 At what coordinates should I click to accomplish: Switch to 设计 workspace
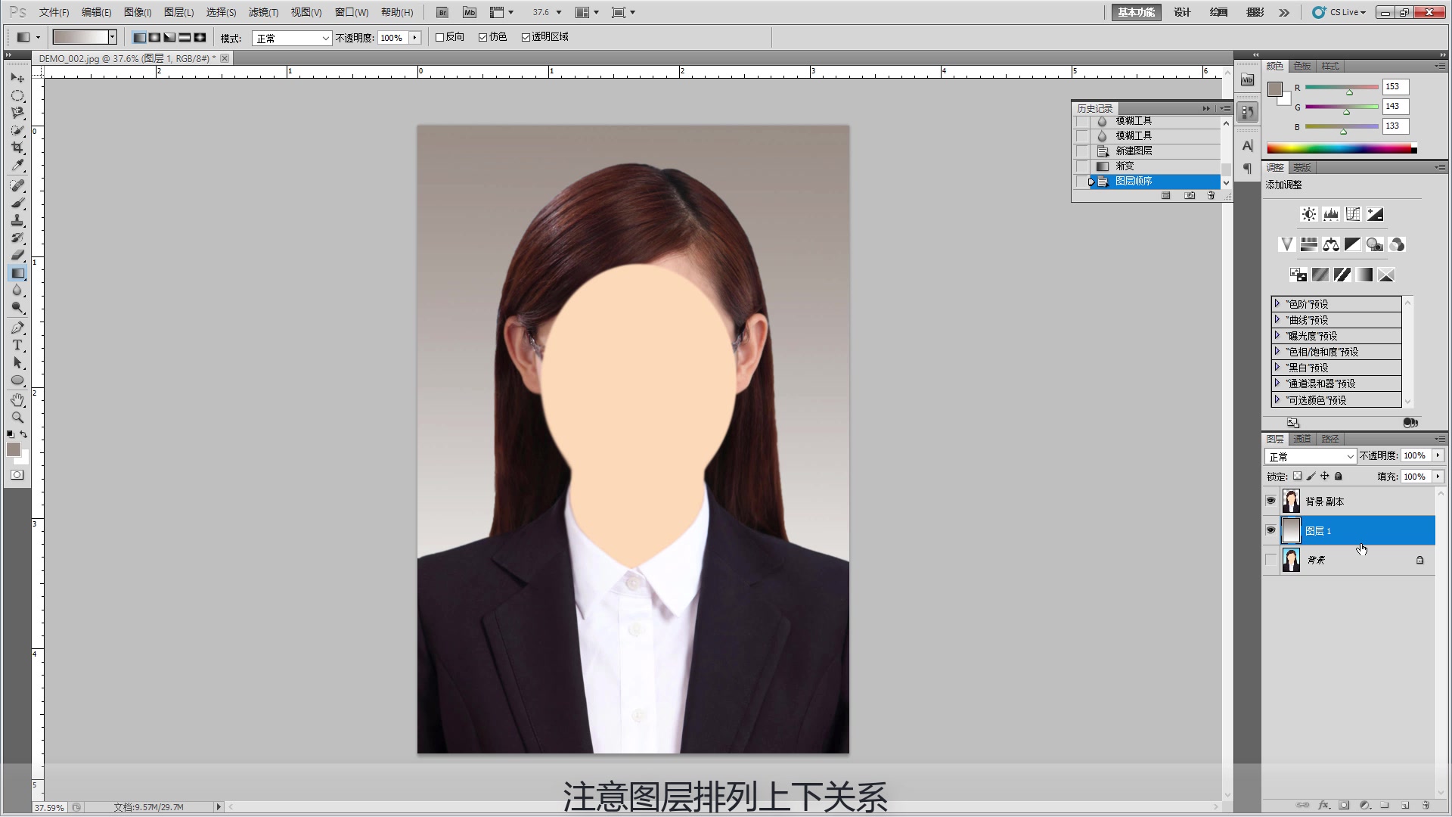[x=1182, y=12]
